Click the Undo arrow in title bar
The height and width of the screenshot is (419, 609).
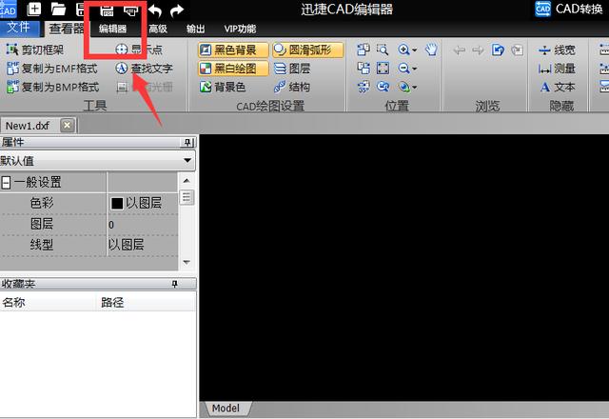[155, 10]
